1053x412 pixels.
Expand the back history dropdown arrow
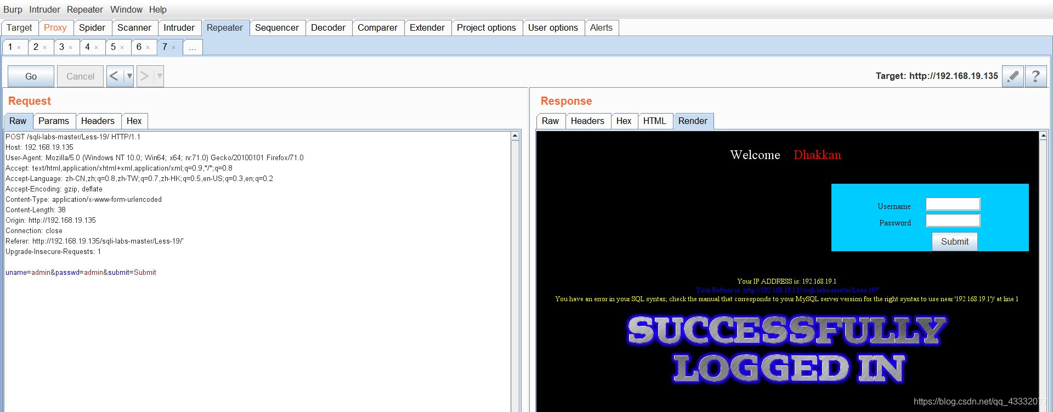129,76
